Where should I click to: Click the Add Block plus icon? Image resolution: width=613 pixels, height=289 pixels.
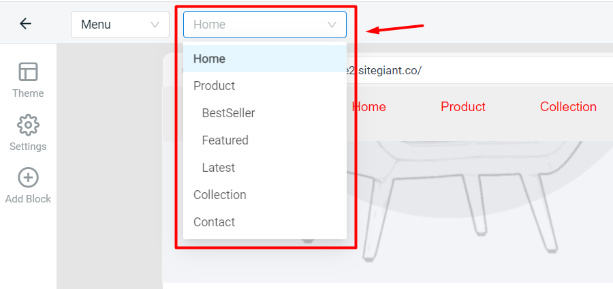[x=28, y=178]
